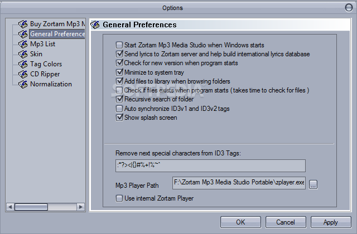Toggle Auto synchronize ID3v1 and ID3v2 tags
357x234 pixels.
[119, 109]
